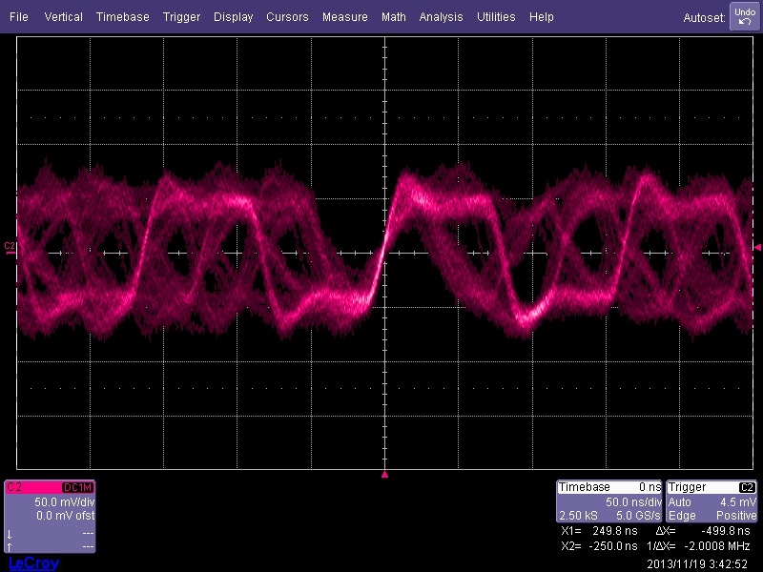Open the Cursors menu

[287, 17]
